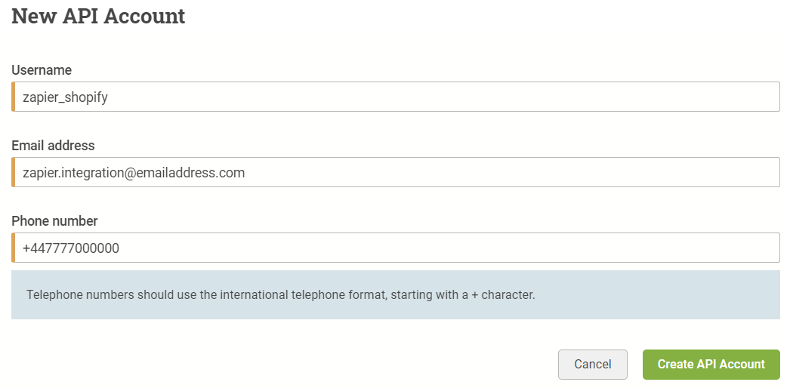The width and height of the screenshot is (790, 388).
Task: Click the Username field label
Action: [42, 70]
